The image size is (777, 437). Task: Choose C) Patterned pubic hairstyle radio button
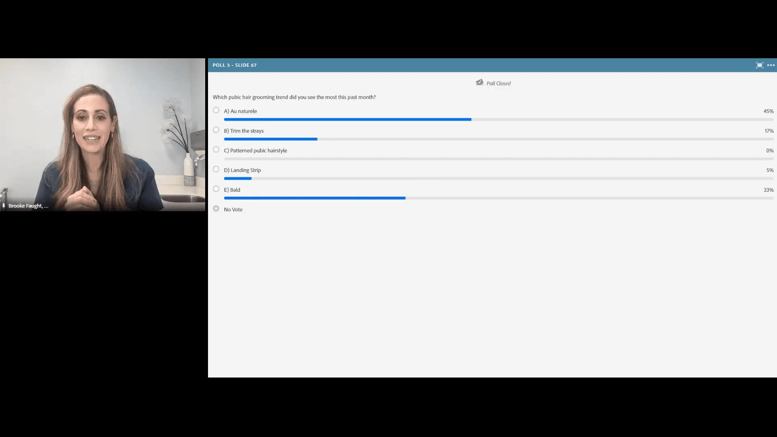pos(216,150)
